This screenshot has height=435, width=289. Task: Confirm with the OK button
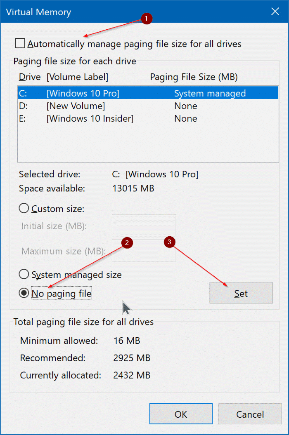pyautogui.click(x=181, y=414)
